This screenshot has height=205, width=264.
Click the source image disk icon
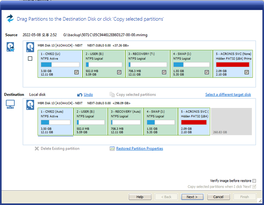(x=10, y=47)
